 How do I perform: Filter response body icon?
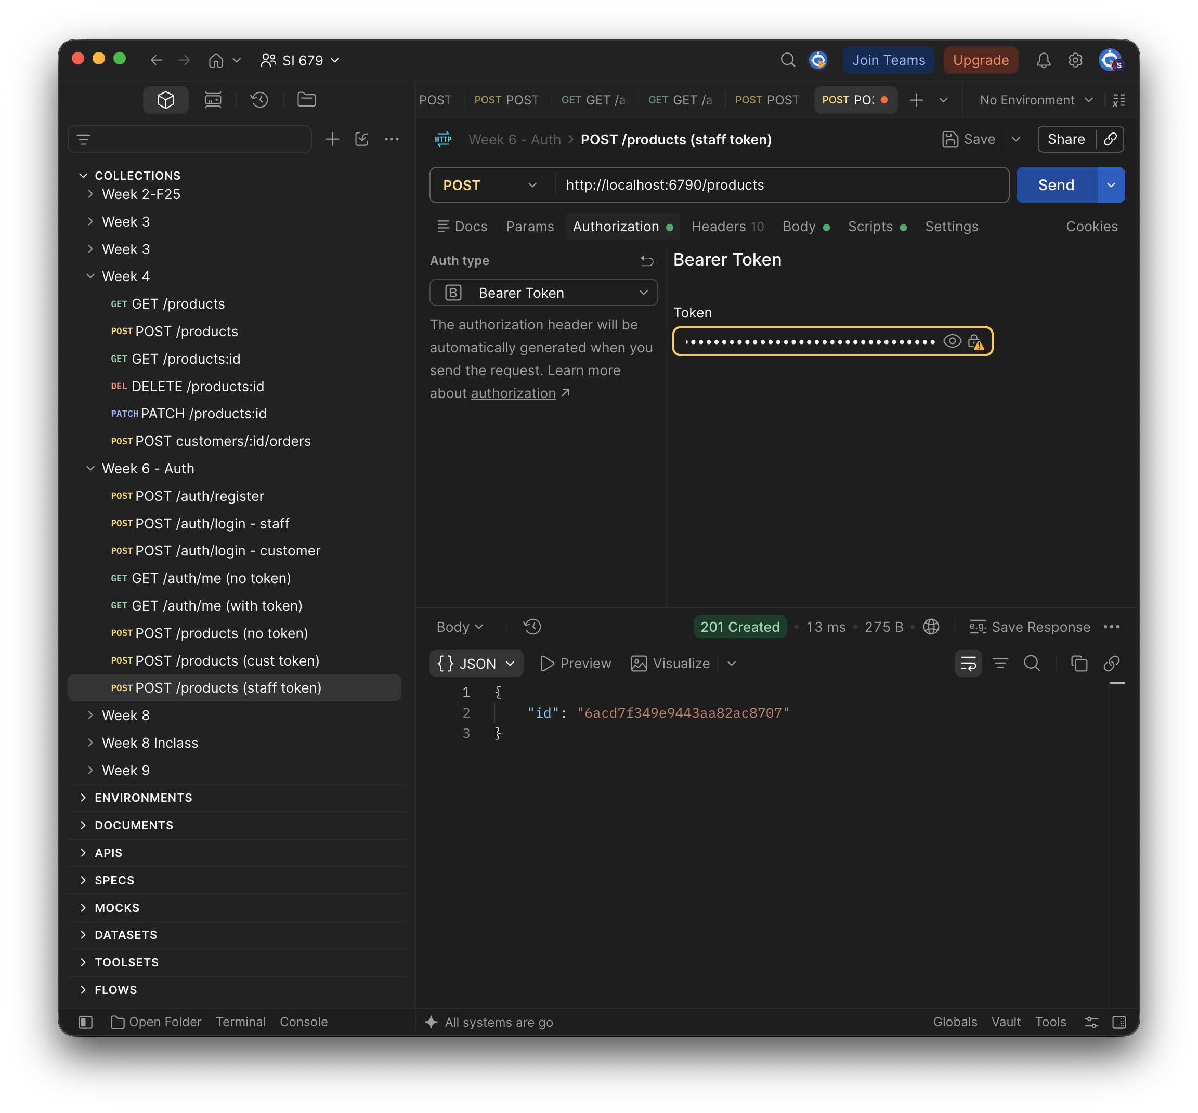1000,664
